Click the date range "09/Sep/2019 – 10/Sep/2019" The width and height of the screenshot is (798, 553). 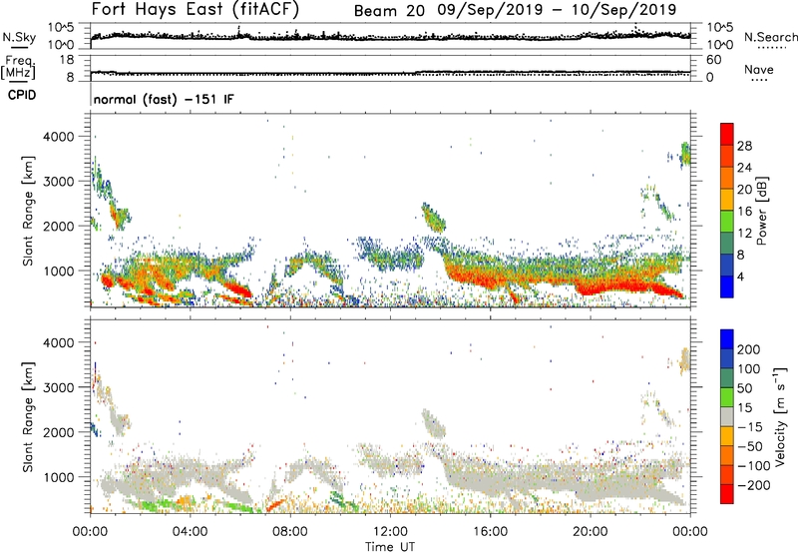click(x=557, y=10)
